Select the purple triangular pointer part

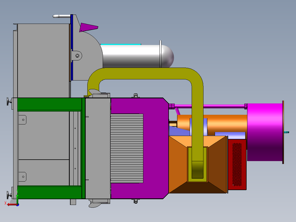[x=88, y=27]
